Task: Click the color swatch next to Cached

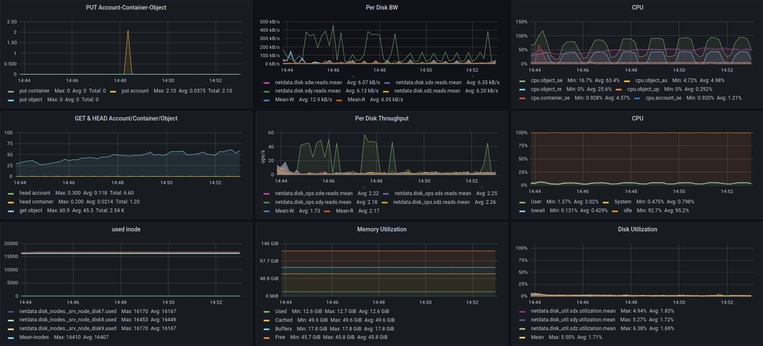Action: (x=267, y=321)
